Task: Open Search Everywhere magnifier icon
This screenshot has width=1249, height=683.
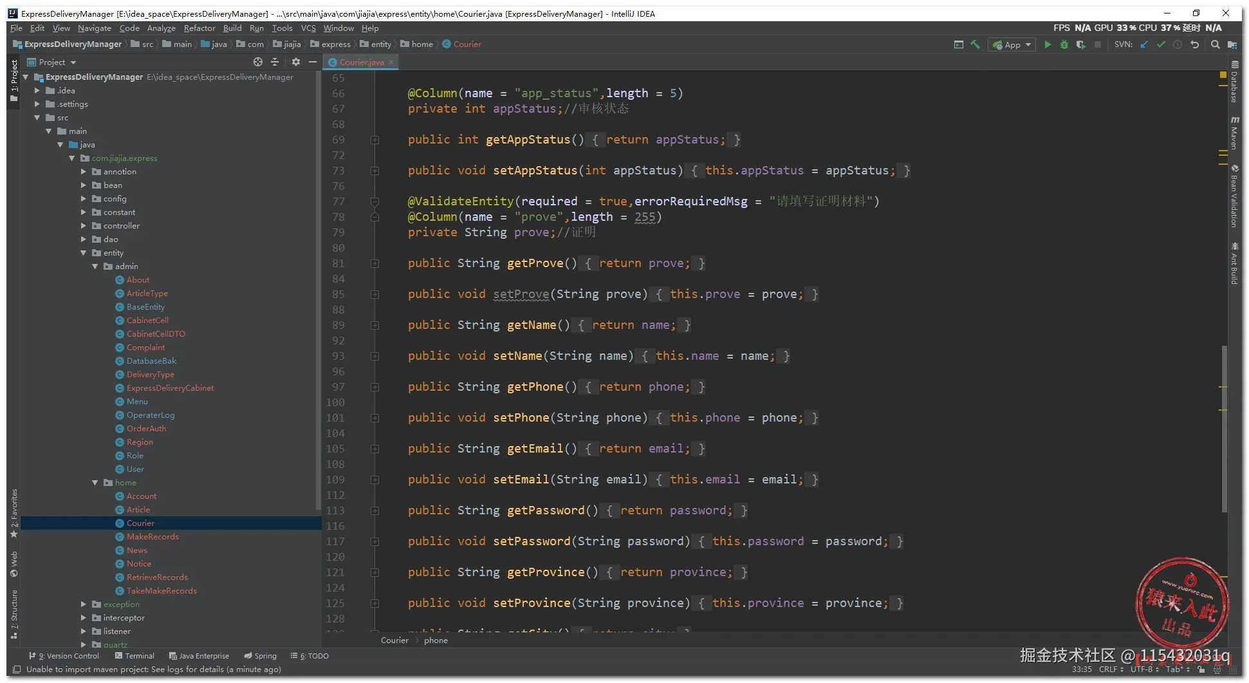Action: coord(1215,44)
